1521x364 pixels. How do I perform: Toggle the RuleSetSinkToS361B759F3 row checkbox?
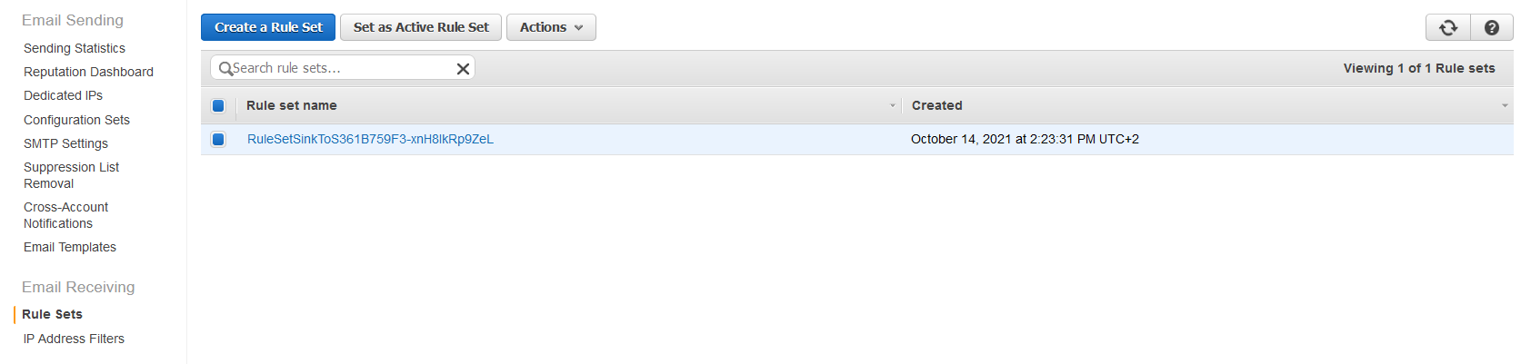(218, 139)
